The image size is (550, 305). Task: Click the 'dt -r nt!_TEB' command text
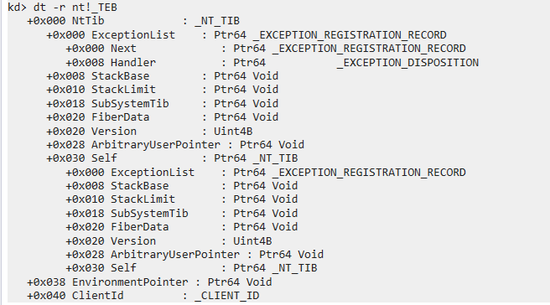click(75, 8)
